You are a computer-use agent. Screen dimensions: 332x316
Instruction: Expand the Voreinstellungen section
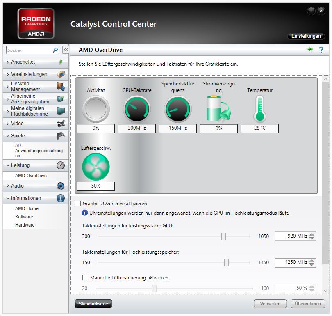point(8,74)
